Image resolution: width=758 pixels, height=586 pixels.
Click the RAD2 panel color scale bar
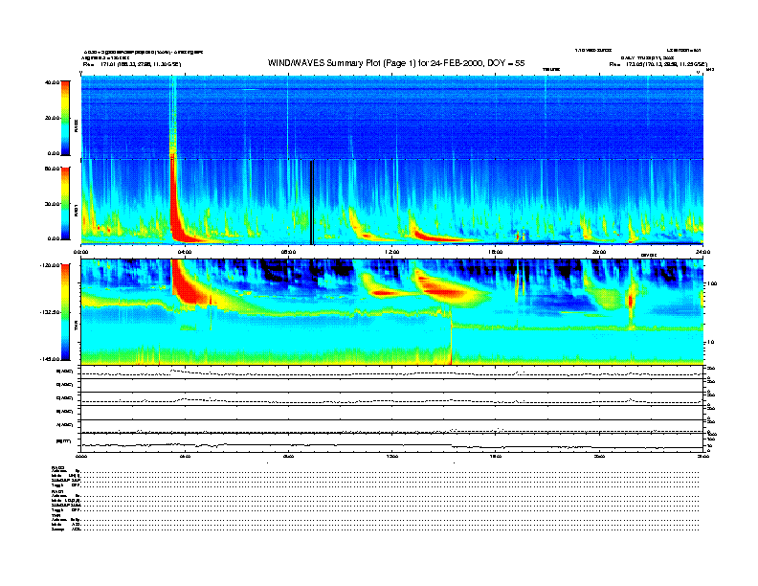pos(65,118)
